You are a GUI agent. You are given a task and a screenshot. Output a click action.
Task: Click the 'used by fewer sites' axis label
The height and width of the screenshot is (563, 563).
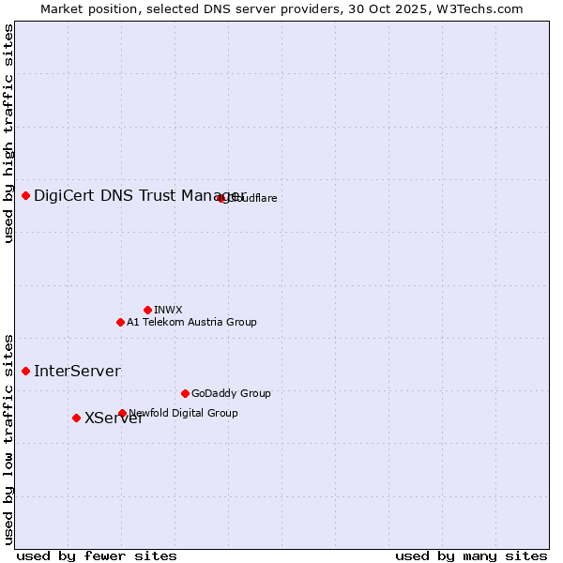point(97,555)
